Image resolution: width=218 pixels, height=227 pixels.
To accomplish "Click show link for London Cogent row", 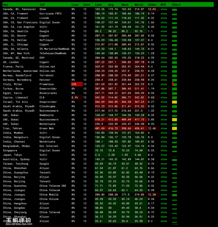I will 164,62.
